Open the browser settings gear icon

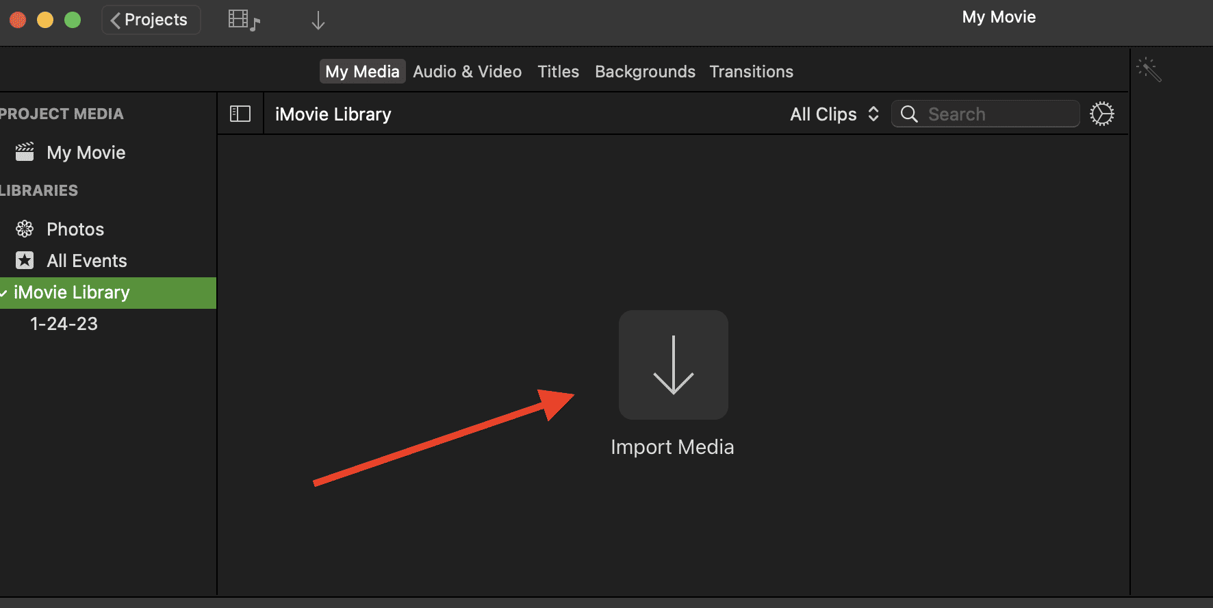[1101, 114]
